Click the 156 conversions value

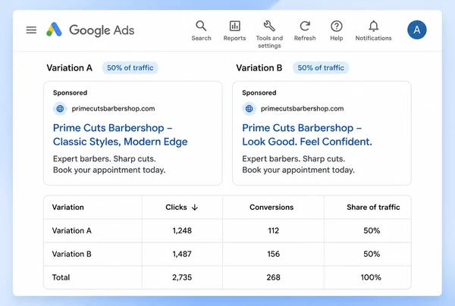click(x=273, y=254)
